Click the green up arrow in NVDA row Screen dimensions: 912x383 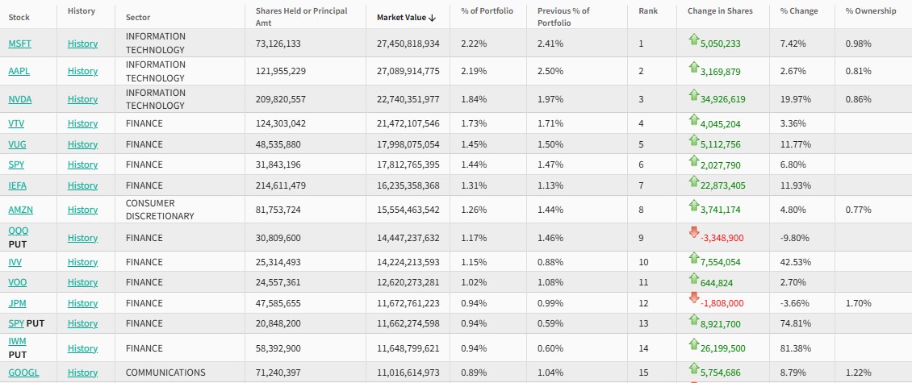(x=693, y=95)
